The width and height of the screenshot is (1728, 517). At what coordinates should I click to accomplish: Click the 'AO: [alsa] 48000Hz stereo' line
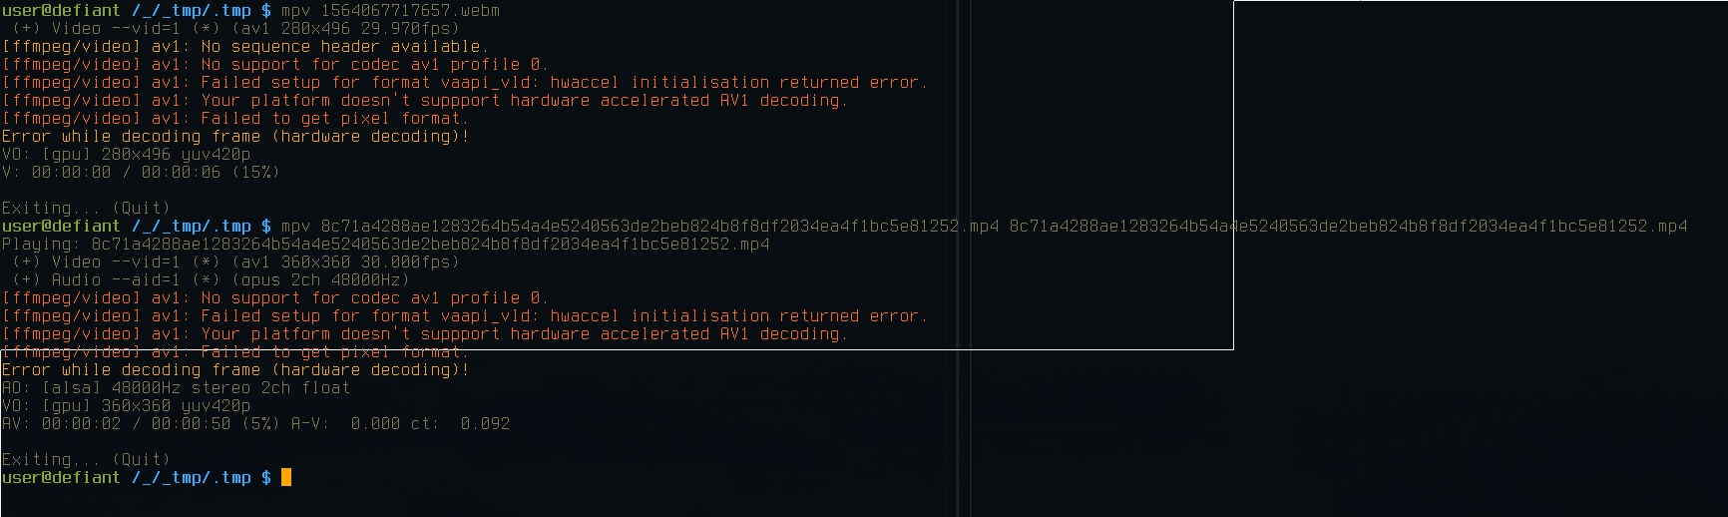click(177, 387)
